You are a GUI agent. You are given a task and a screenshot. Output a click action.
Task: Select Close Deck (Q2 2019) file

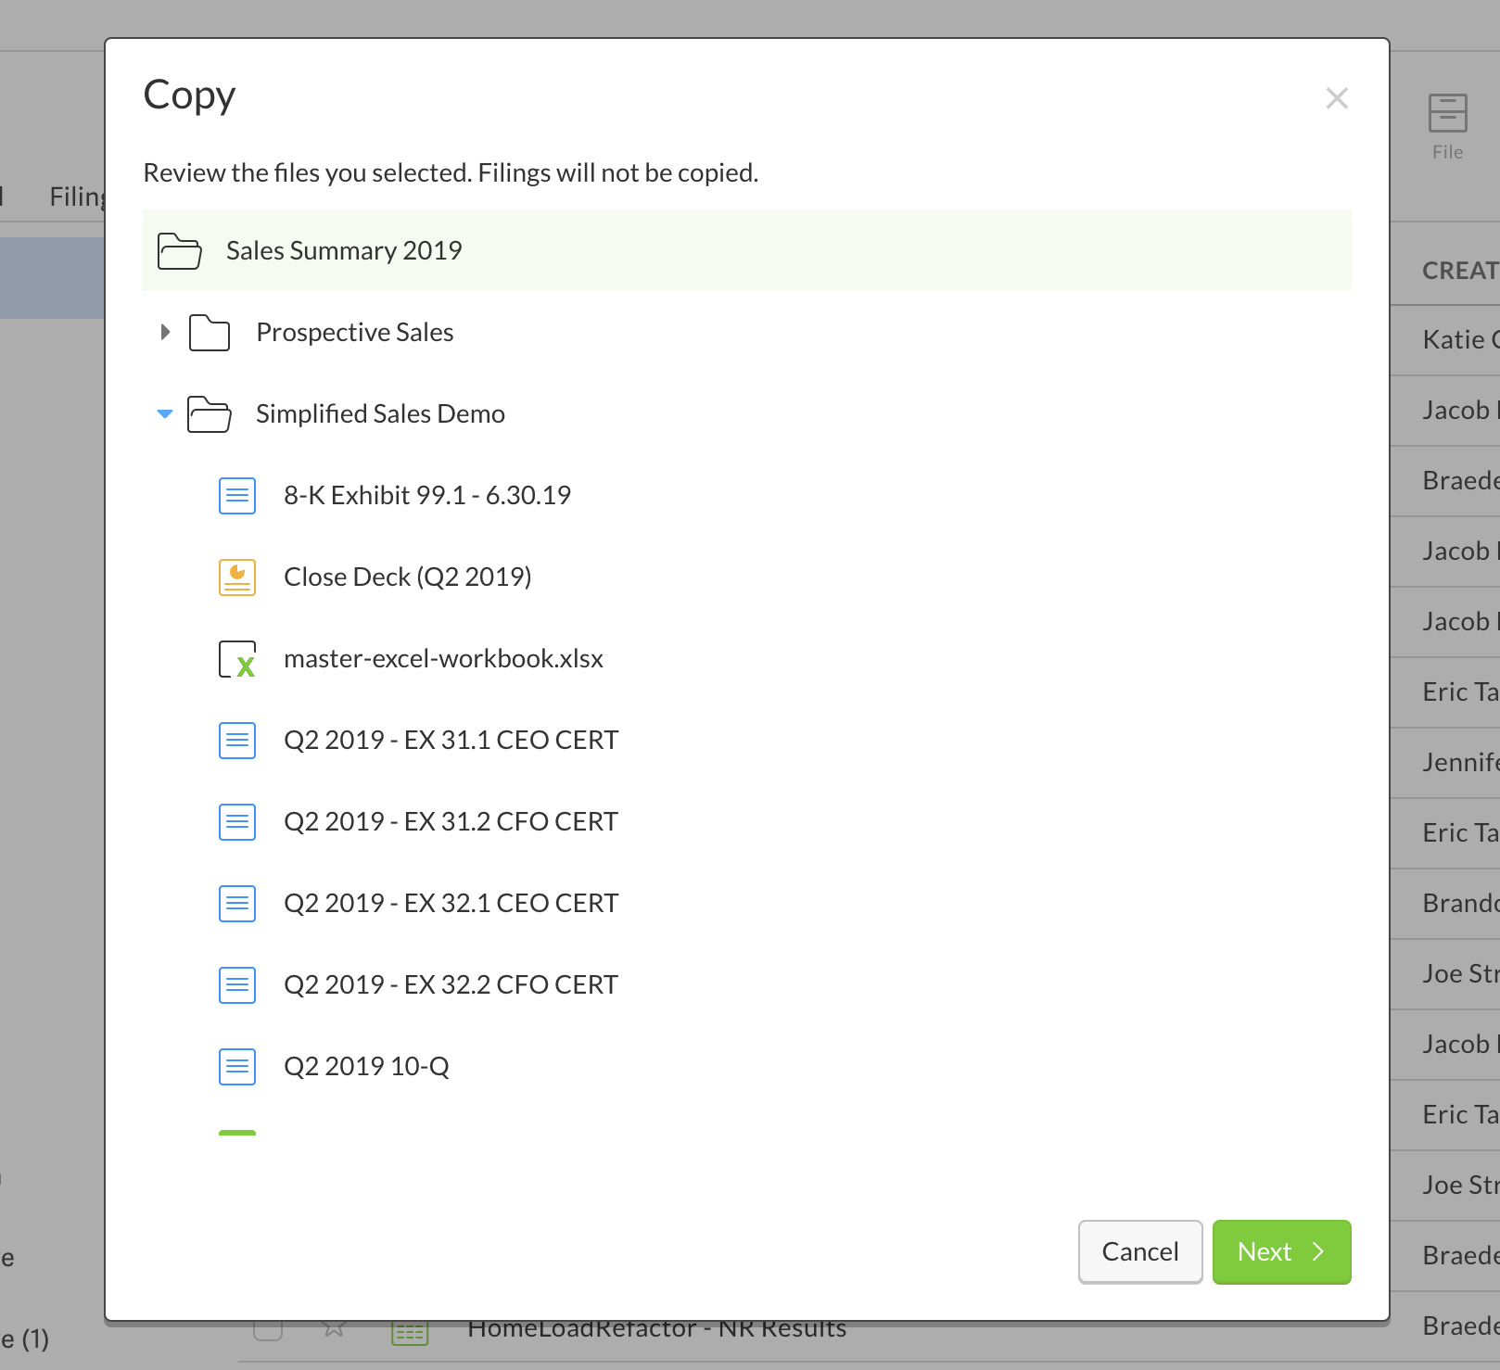click(408, 577)
